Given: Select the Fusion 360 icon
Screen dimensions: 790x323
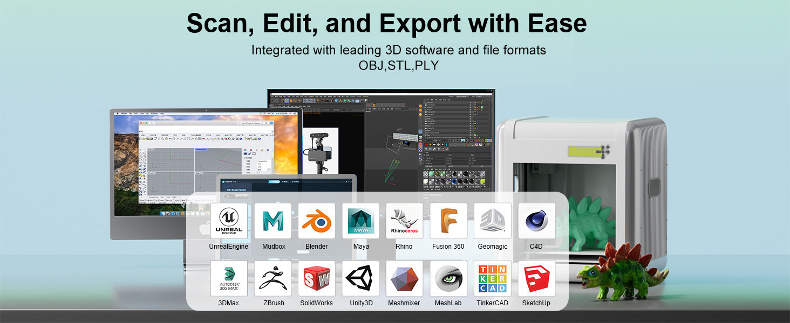Looking at the screenshot, I should [x=448, y=221].
